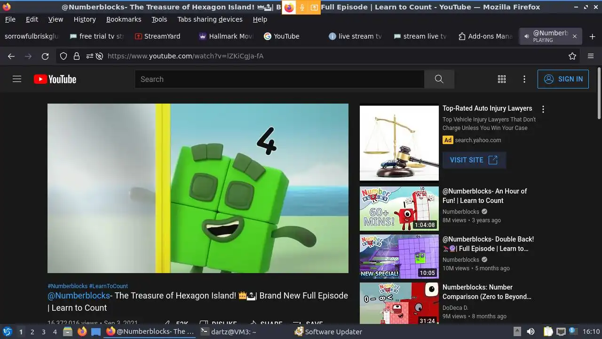Click An Hour of Fun video title
The width and height of the screenshot is (602, 339).
coord(485,196)
